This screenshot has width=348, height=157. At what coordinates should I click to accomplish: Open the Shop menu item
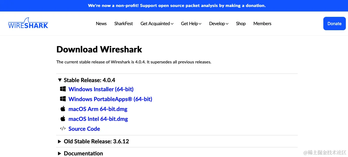tap(241, 24)
